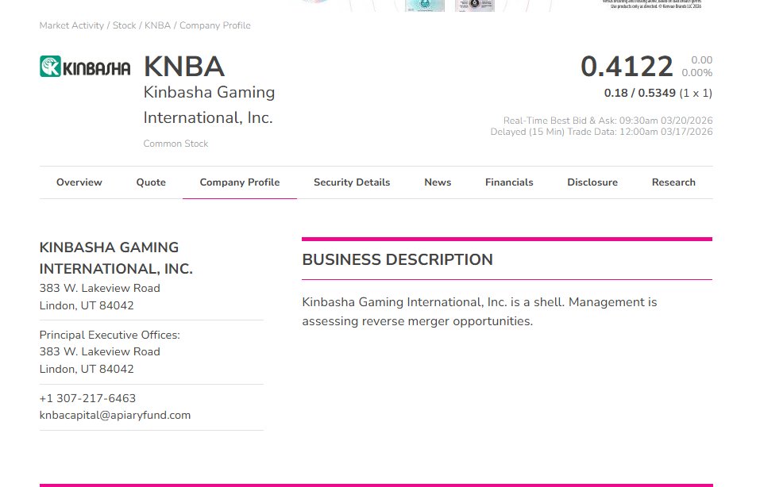Click the 0.4122 stock price
The height and width of the screenshot is (487, 760).
click(x=627, y=67)
